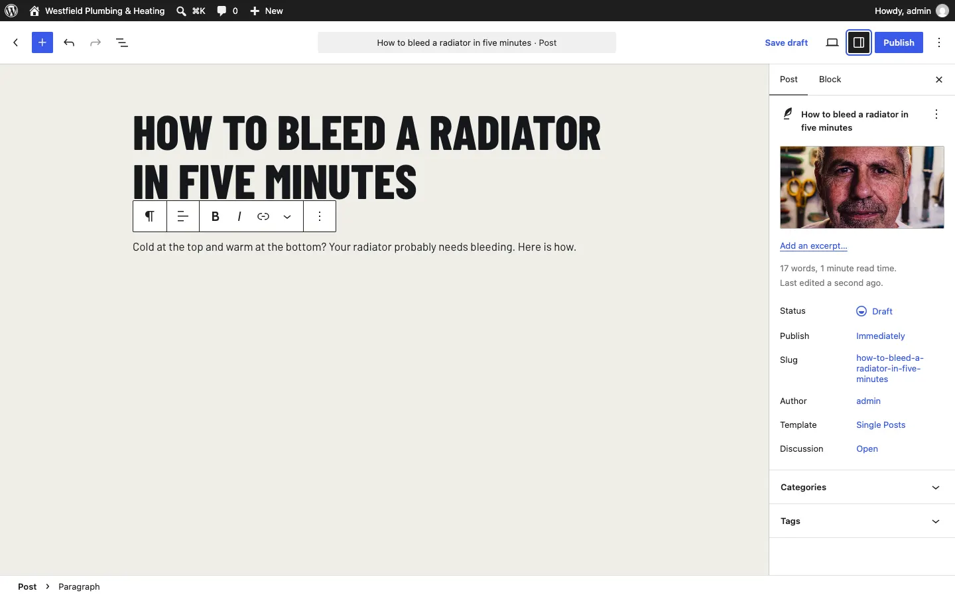Click the admin avatar icon
Image resolution: width=955 pixels, height=597 pixels.
click(942, 11)
